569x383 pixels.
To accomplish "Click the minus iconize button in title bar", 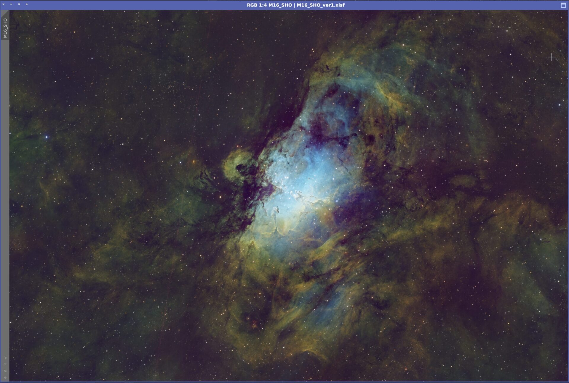I will point(11,4).
